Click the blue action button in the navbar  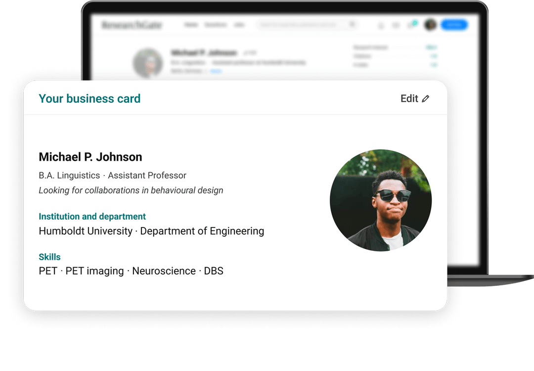tap(453, 25)
